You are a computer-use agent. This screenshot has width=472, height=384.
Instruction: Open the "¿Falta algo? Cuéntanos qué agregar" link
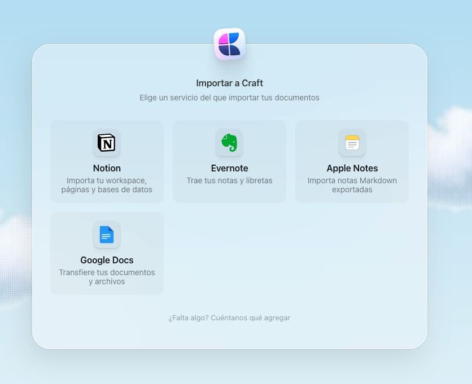click(x=229, y=318)
